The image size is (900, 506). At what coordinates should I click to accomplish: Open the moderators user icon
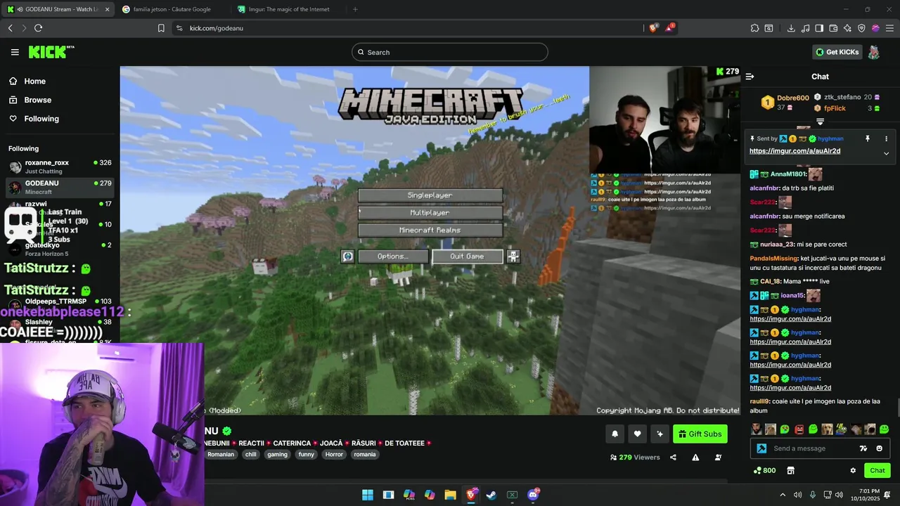[x=718, y=458]
